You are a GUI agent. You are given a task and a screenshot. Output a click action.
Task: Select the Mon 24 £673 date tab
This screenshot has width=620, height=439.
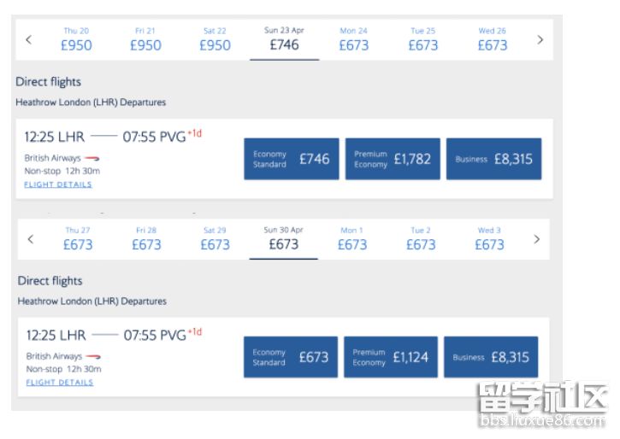coord(353,39)
